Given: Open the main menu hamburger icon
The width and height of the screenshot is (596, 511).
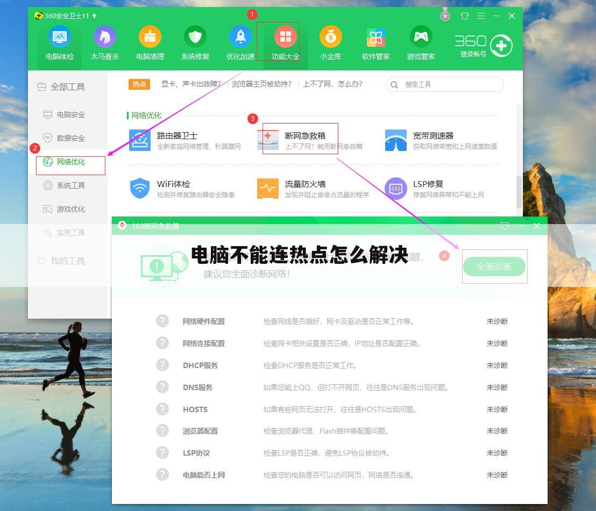Looking at the screenshot, I should tap(481, 16).
